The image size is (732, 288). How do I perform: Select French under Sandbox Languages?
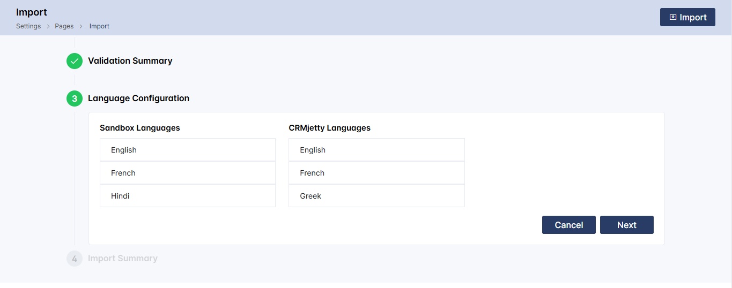[x=188, y=173]
